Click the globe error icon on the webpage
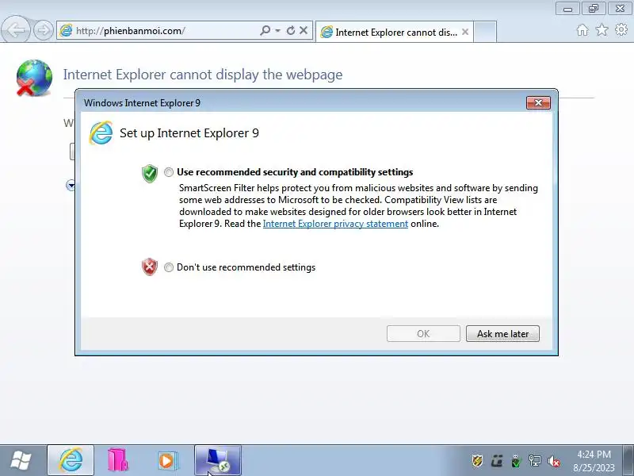634x476 pixels. [x=34, y=78]
